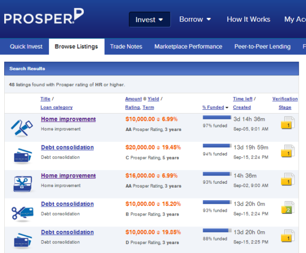The width and height of the screenshot is (306, 253).
Task: Open the Peer-to-Peer Lending tab
Action: 263,46
